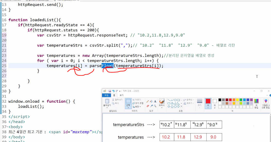Screen dimensions: 271x142
Task: Choose the rectangle shape
Action: pos(178,100)
